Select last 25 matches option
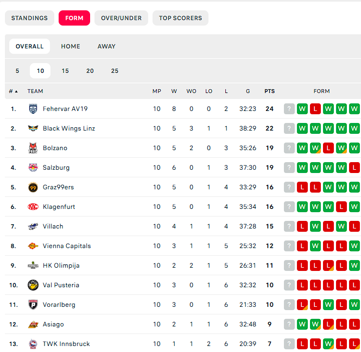 click(115, 71)
